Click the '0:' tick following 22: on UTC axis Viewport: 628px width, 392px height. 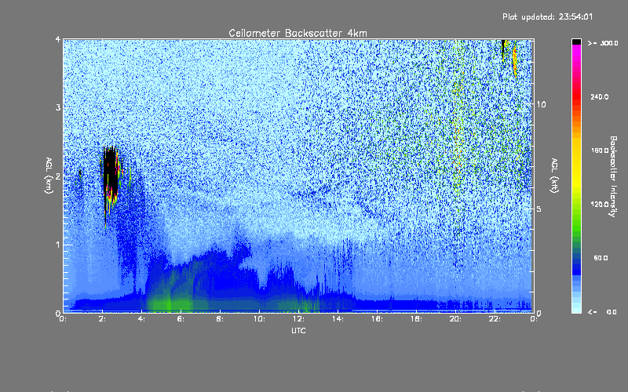534,319
